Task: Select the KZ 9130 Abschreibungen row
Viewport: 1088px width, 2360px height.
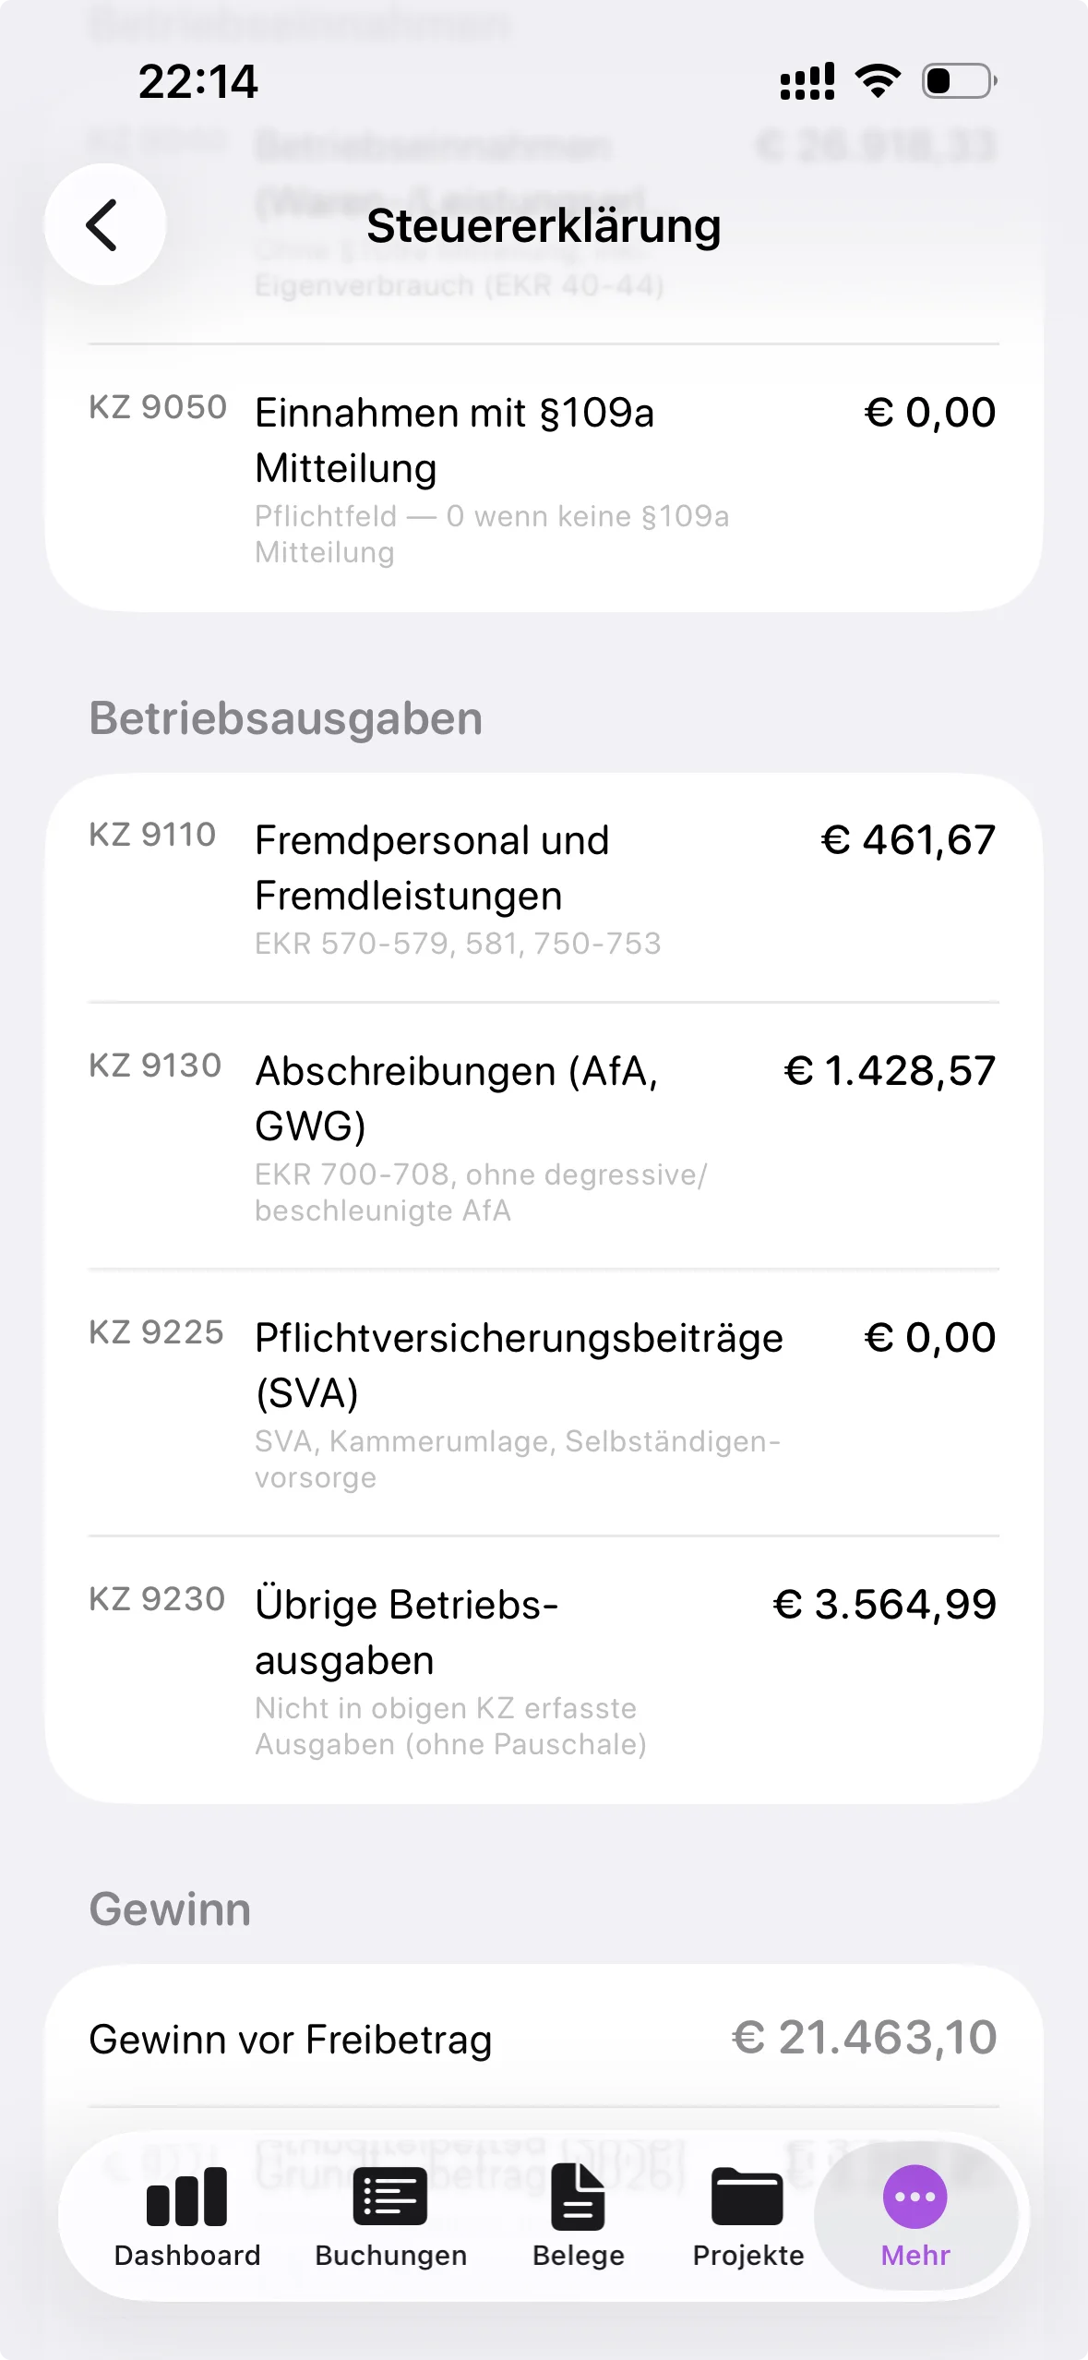Action: point(544,1136)
